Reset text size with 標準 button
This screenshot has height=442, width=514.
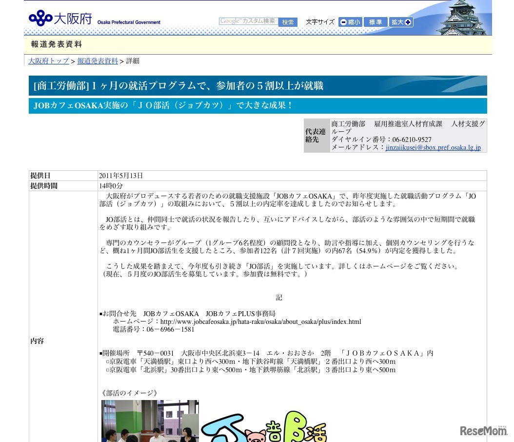click(376, 22)
